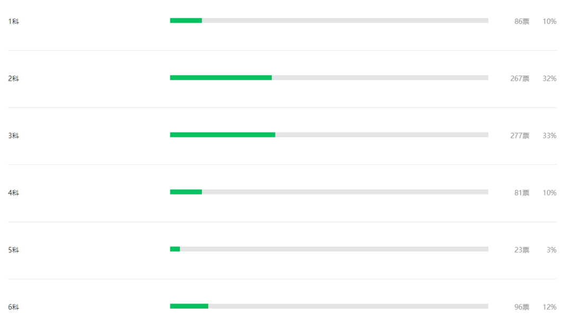Select the 81票 vote count
Viewport: 572px width, 333px height.
pos(522,193)
